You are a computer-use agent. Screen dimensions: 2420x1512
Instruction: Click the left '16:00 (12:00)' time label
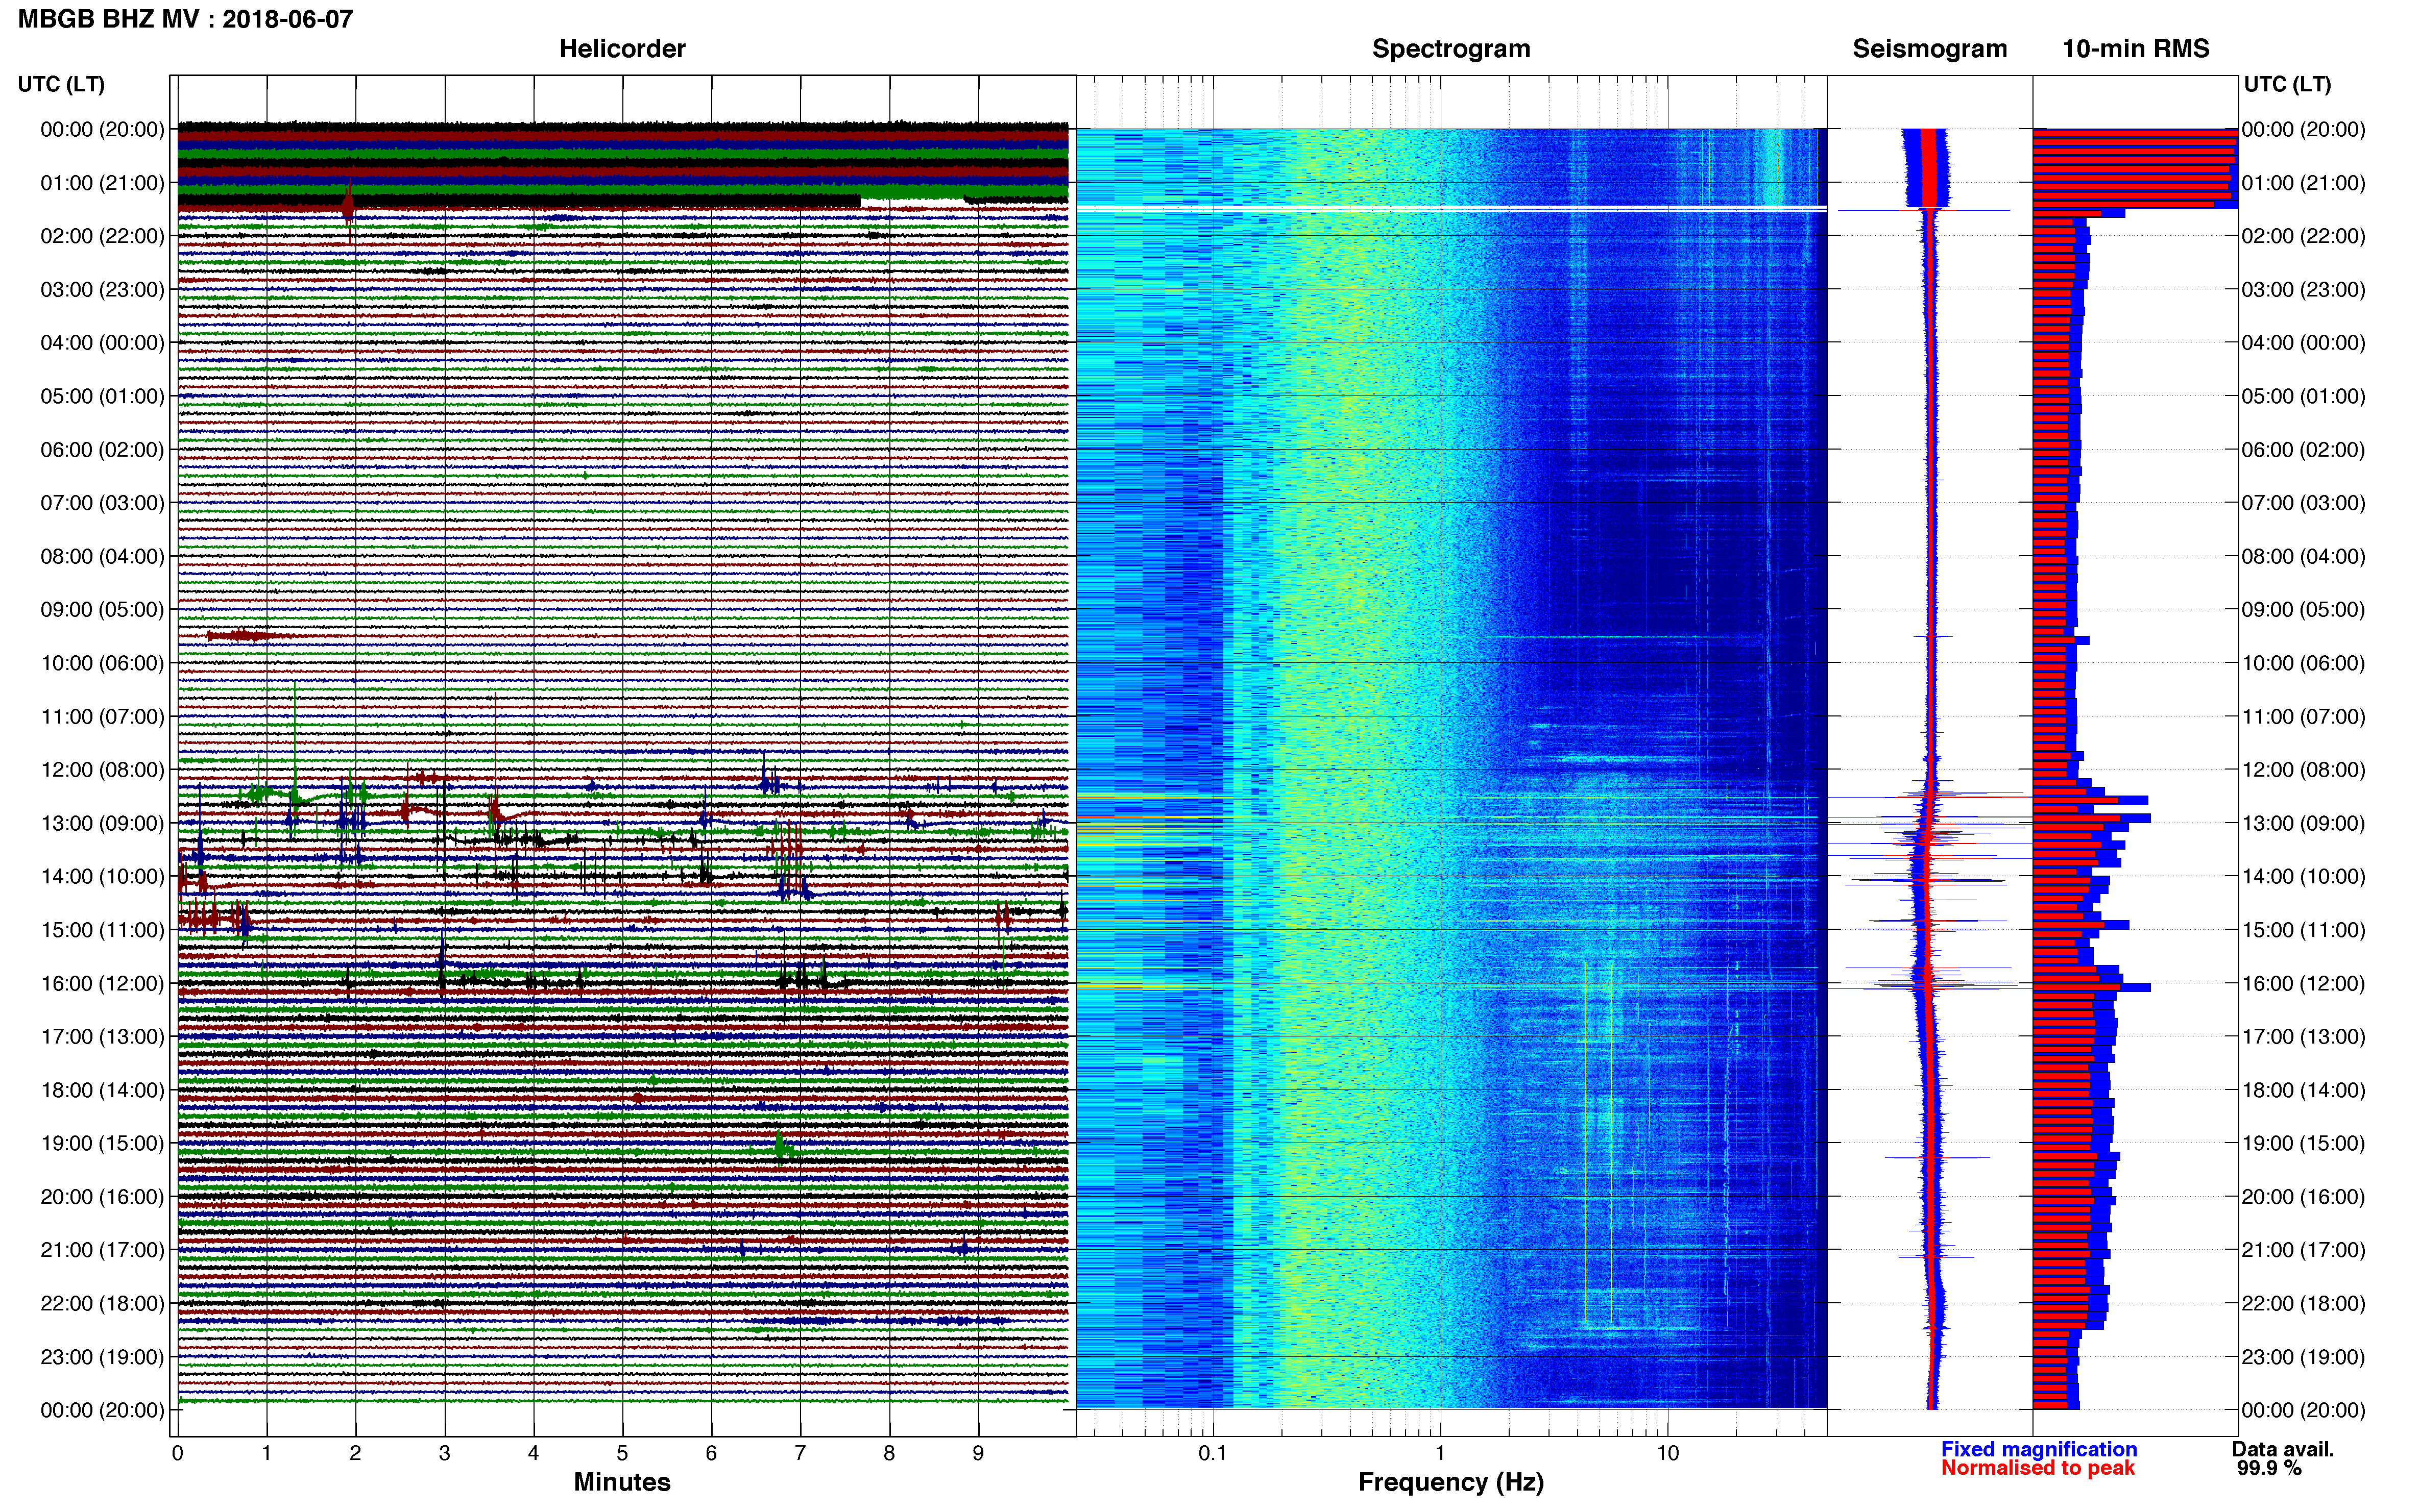[102, 983]
